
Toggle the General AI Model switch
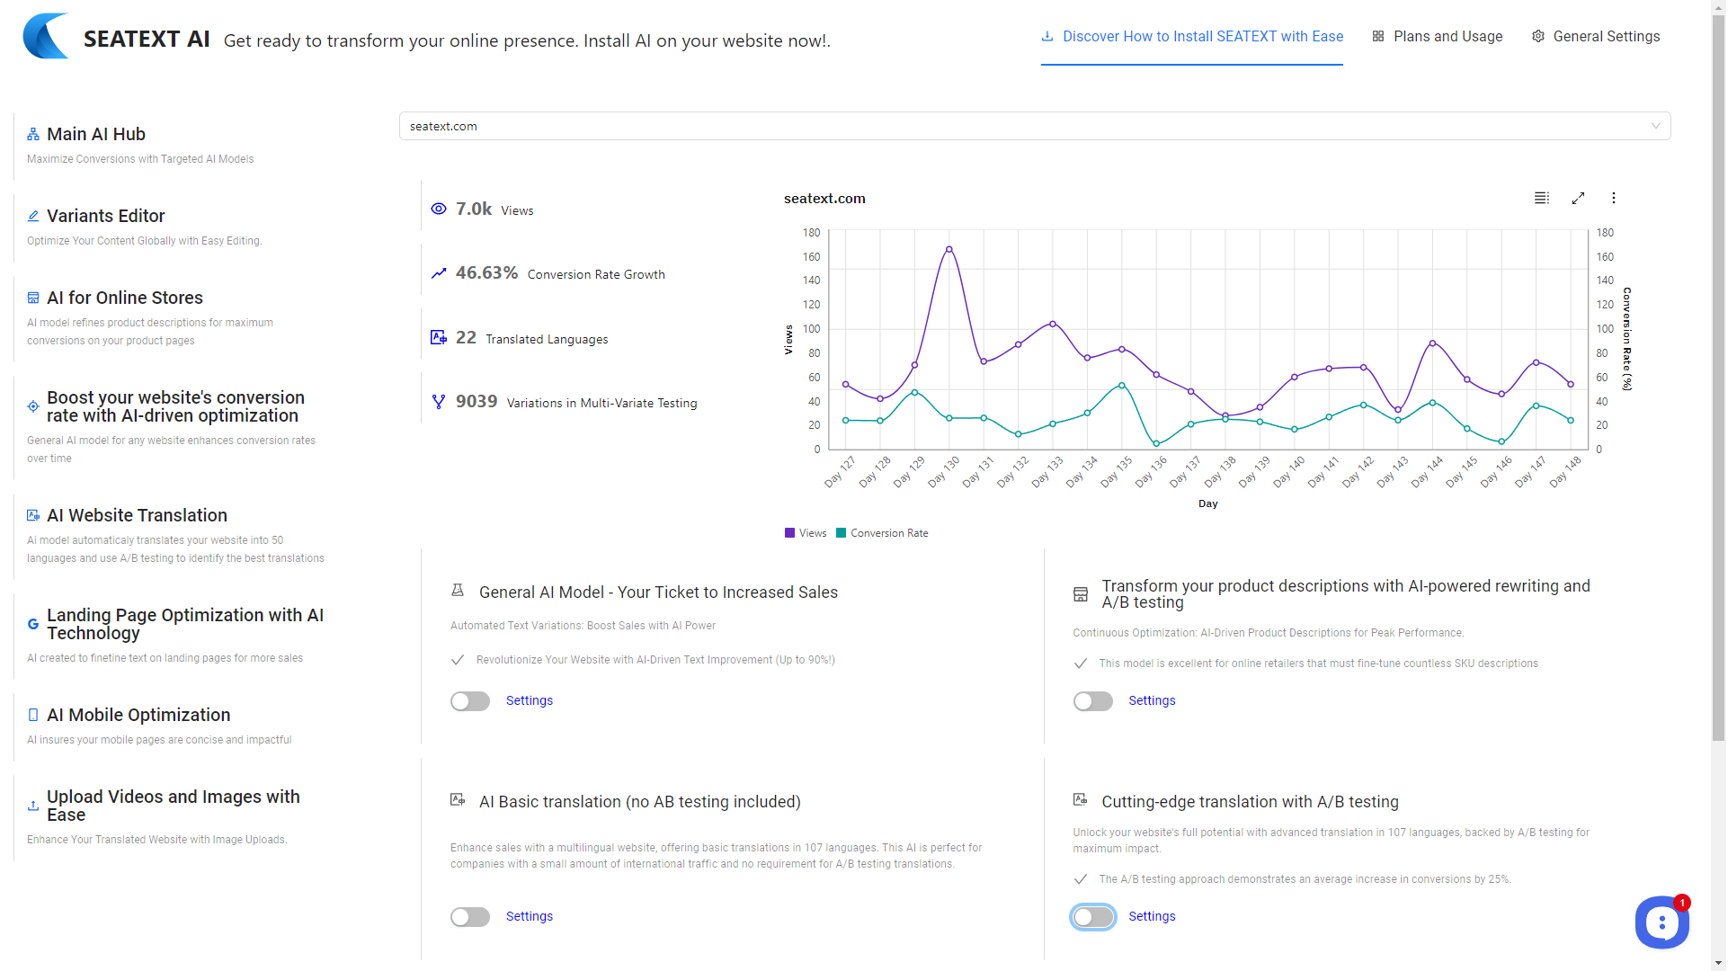(x=470, y=701)
